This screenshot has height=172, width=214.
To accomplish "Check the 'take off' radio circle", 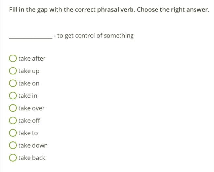I will tap(13, 121).
